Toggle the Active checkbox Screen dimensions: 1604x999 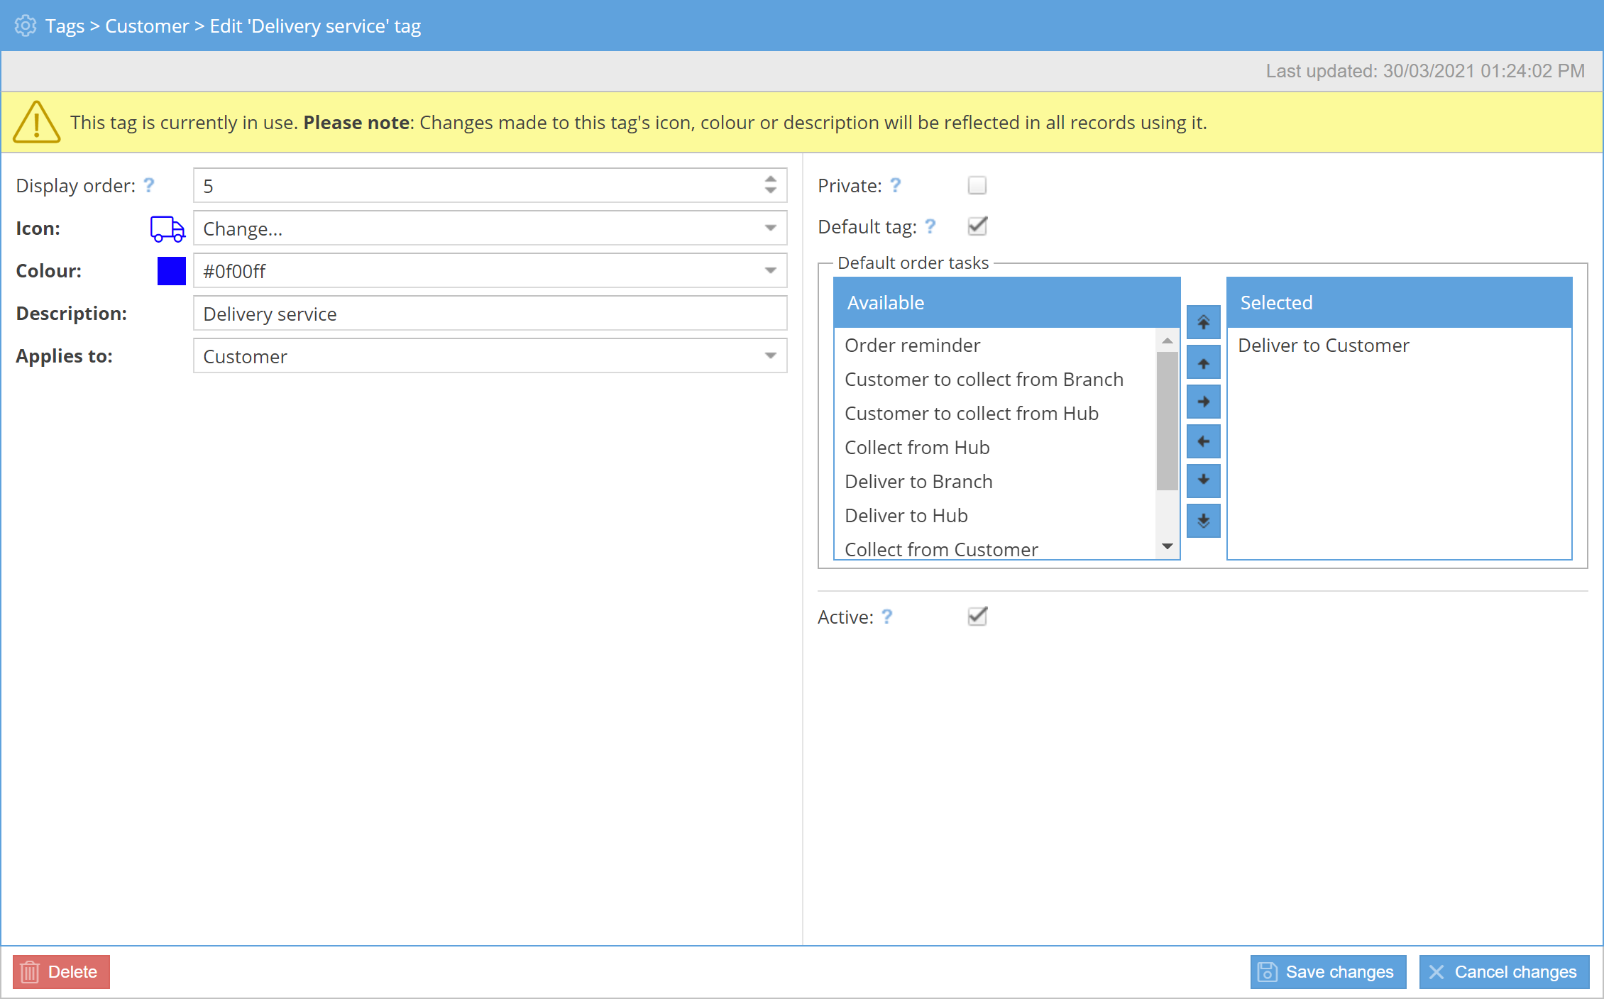977,616
